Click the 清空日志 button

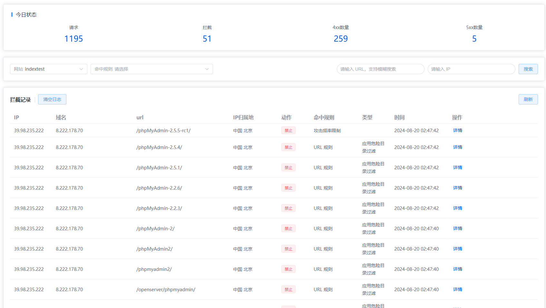point(52,99)
